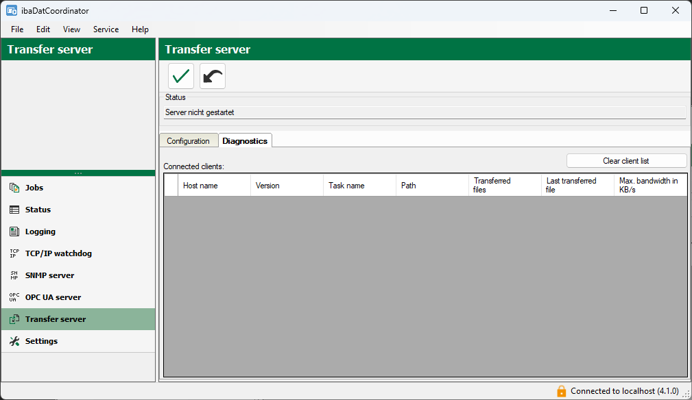Go to the Status section
Viewport: 692px width, 400px height.
pos(78,210)
